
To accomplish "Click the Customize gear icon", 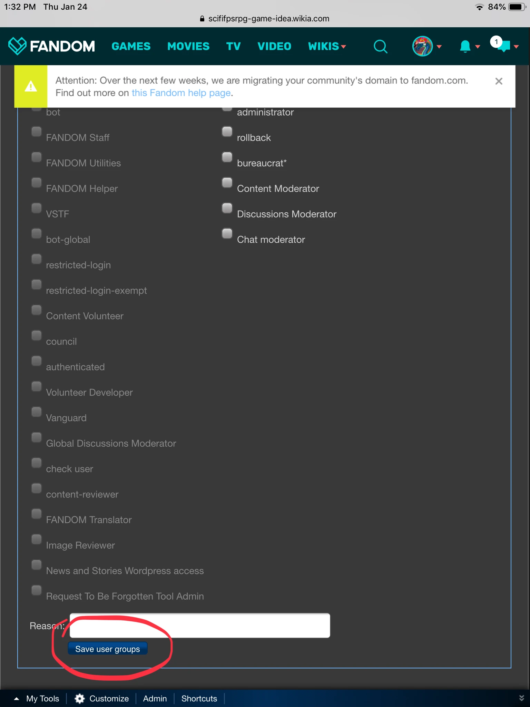I will click(80, 699).
